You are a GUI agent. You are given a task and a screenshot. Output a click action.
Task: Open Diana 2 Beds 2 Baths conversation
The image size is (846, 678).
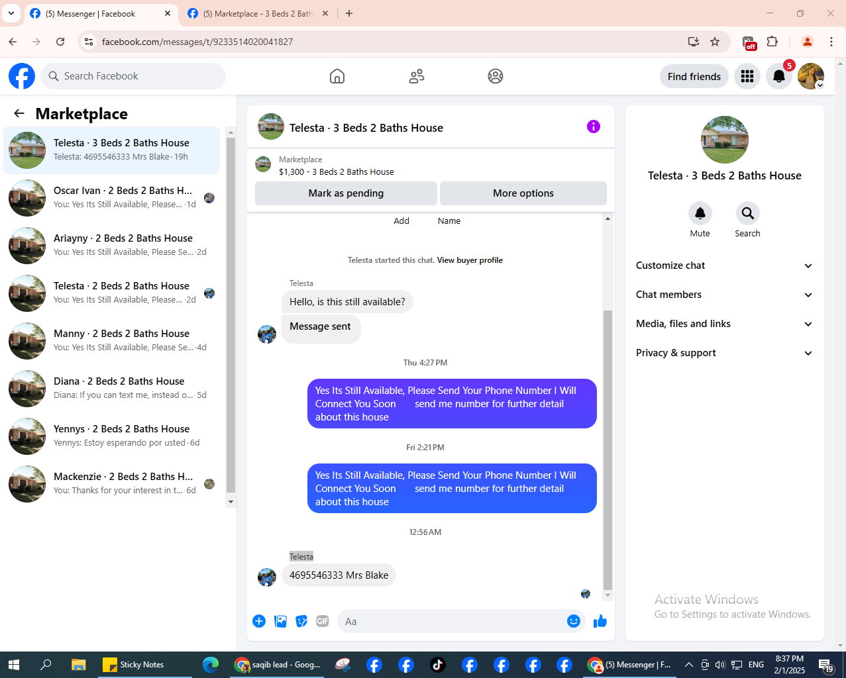(112, 389)
